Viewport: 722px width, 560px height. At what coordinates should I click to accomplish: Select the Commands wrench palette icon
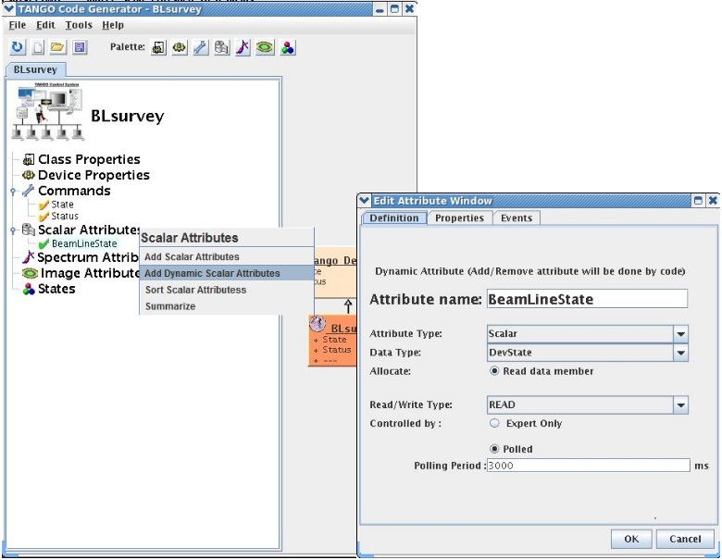[201, 47]
